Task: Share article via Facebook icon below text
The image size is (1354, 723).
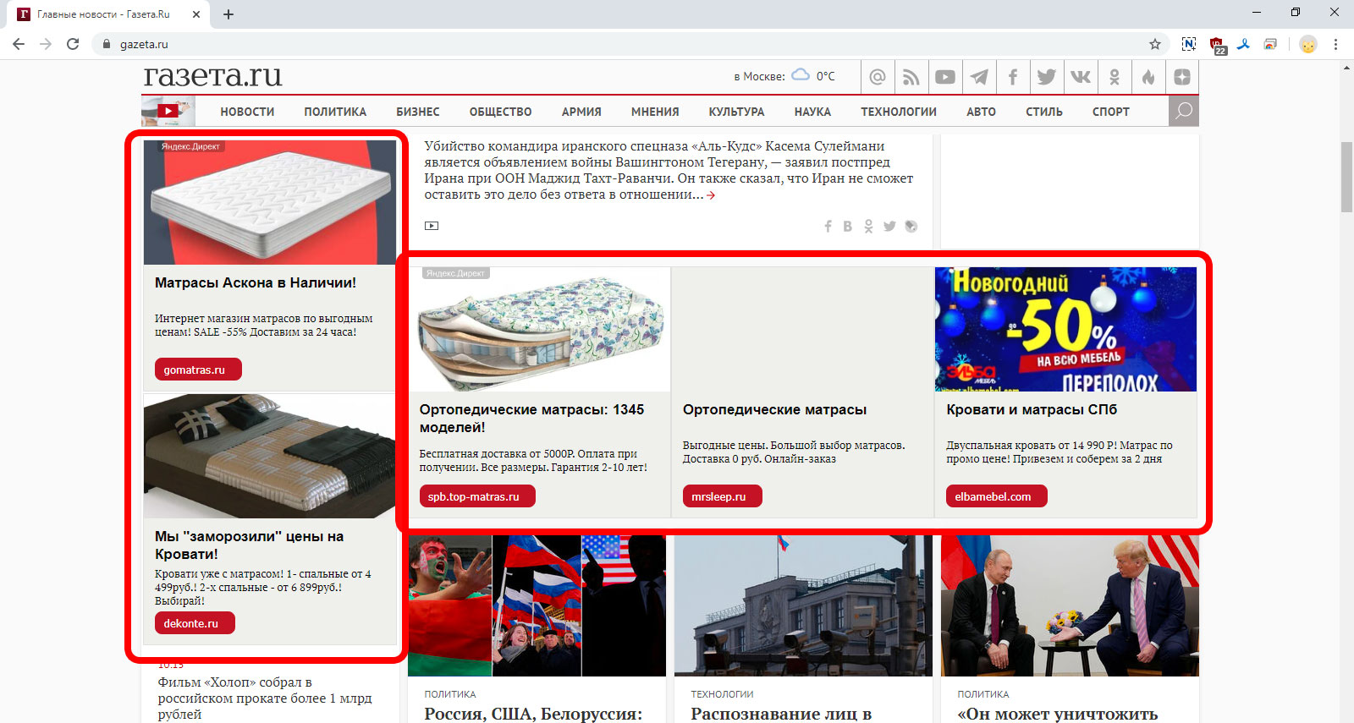Action: 828,226
